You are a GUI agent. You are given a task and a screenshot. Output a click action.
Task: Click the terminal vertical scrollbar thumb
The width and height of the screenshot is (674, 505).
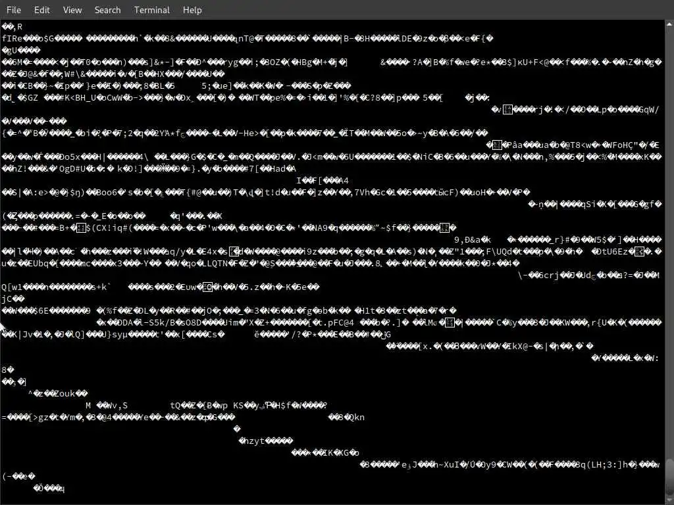[669, 476]
